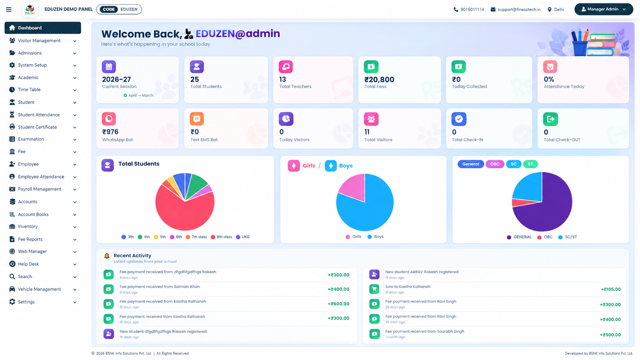Viewport: 640px width, 360px height.
Task: Toggle Boys legend item in gender chart
Action: pos(375,237)
